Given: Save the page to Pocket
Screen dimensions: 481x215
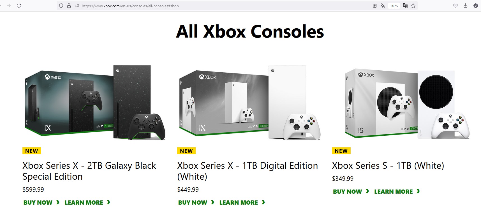Looking at the screenshot, I should pyautogui.click(x=455, y=6).
